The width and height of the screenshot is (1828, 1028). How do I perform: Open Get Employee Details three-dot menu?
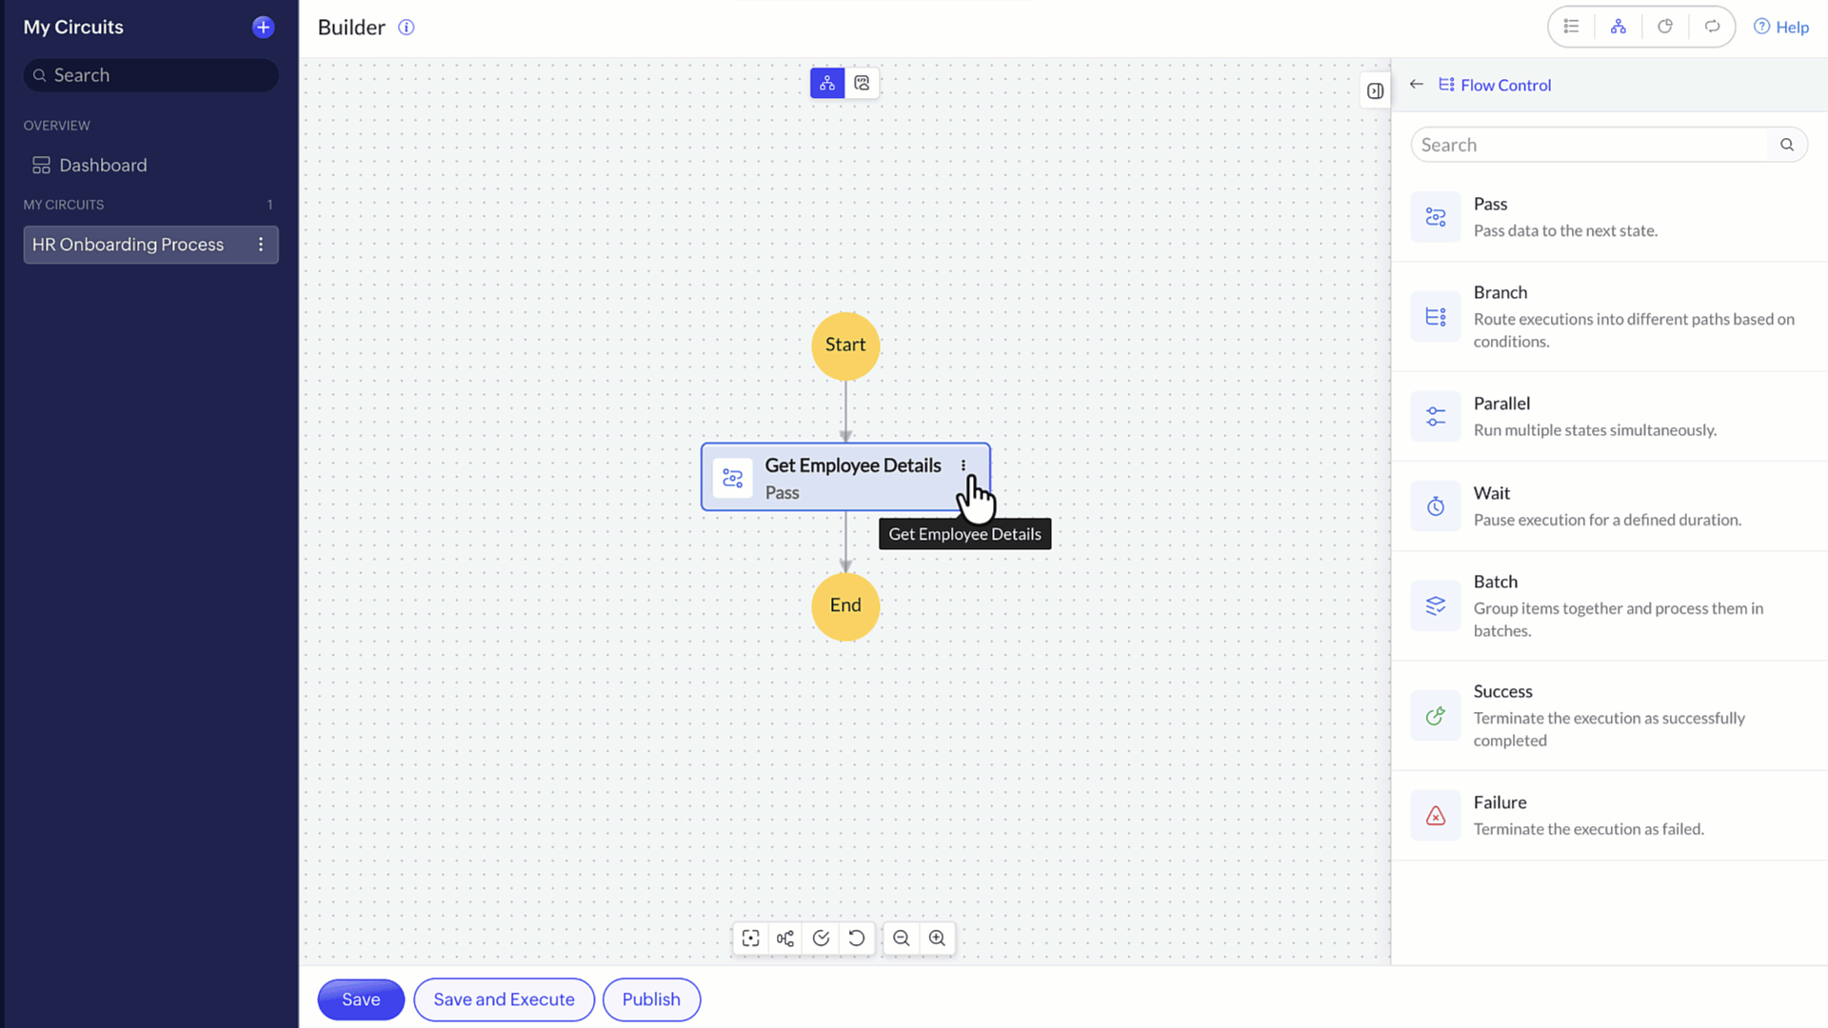(964, 465)
